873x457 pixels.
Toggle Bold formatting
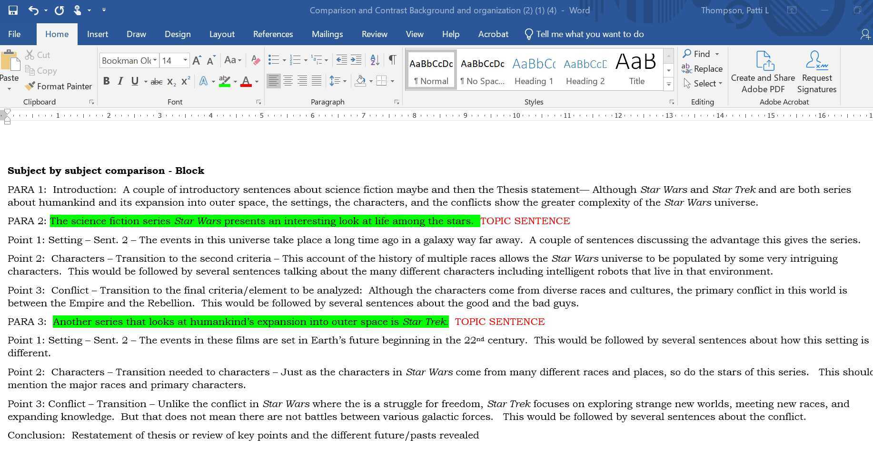pyautogui.click(x=107, y=81)
